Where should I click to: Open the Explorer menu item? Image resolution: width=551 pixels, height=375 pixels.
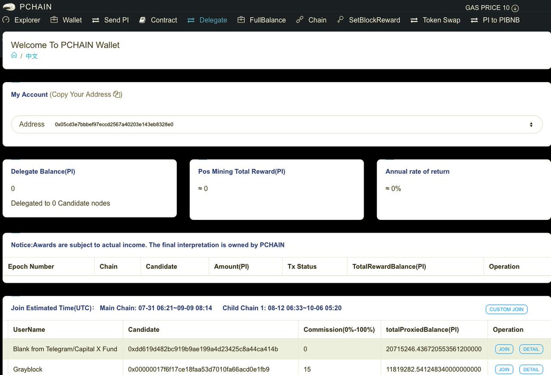(x=27, y=20)
